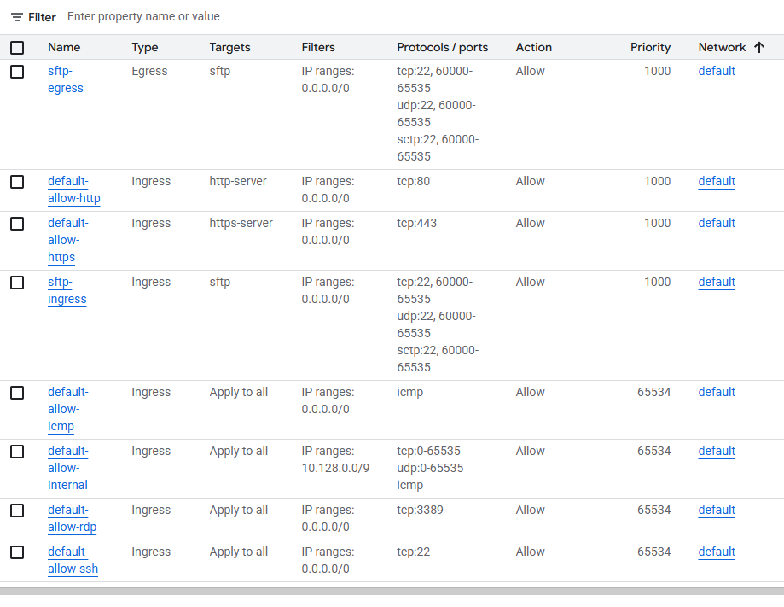
Task: Click the Network column sort arrow
Action: 758,48
